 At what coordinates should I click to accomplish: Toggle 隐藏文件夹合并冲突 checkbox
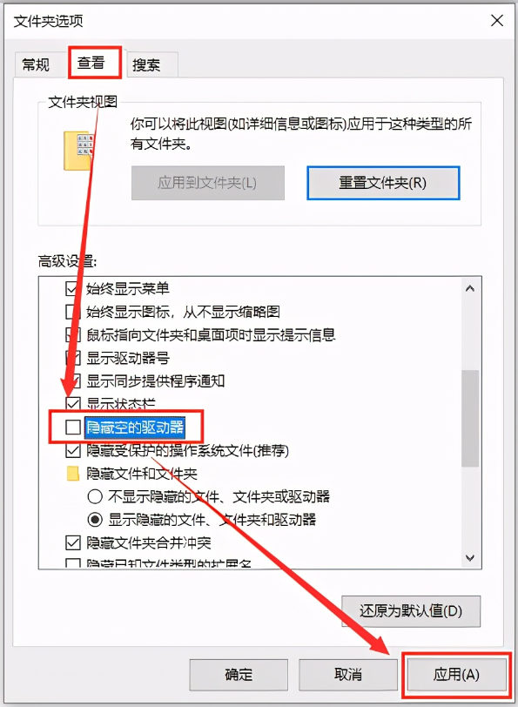[x=72, y=542]
